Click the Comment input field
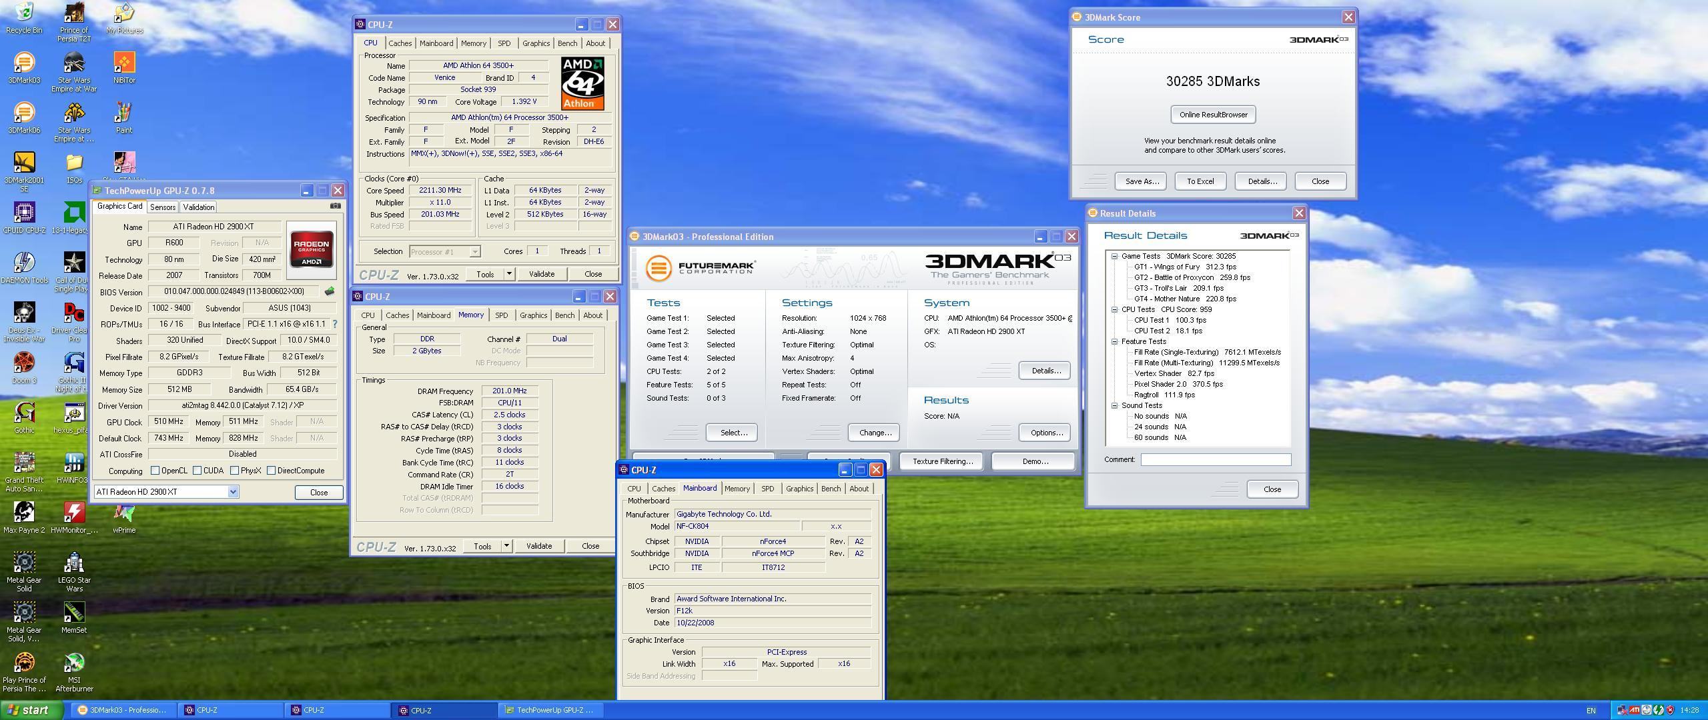This screenshot has width=1708, height=720. (1215, 459)
